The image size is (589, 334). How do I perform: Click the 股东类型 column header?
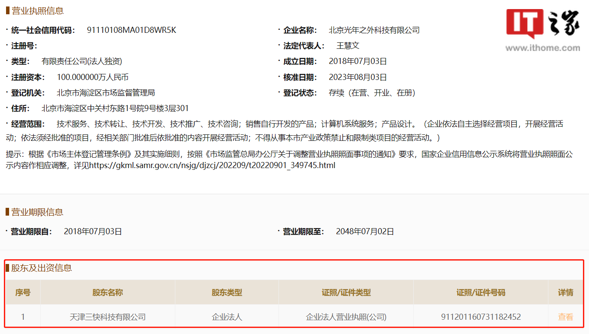[x=226, y=292]
